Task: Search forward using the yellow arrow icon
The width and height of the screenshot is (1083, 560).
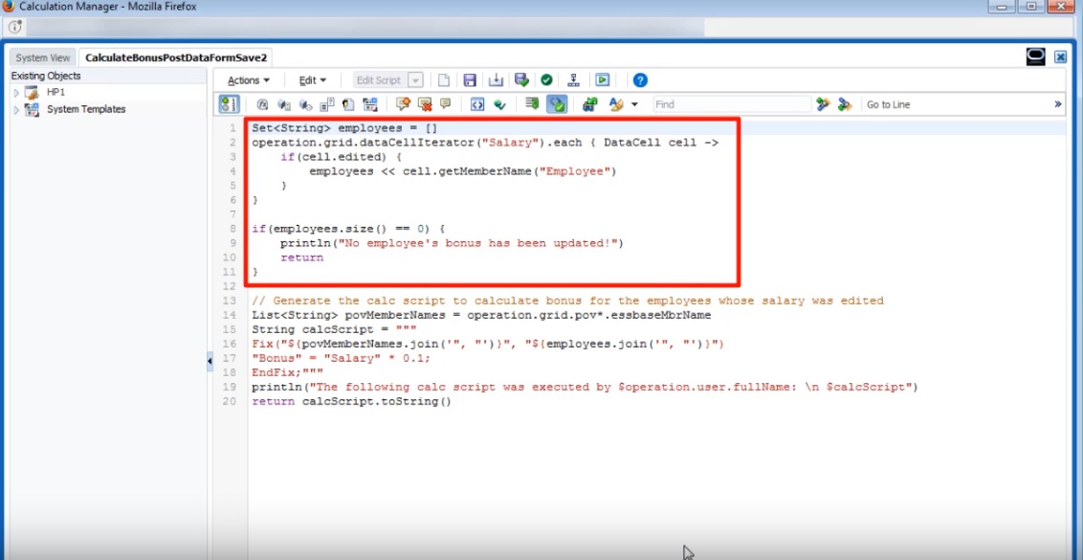Action: click(824, 103)
